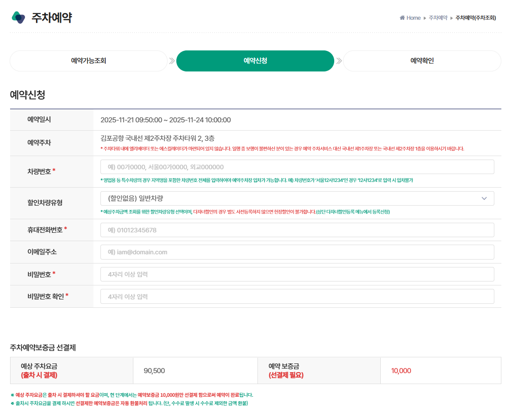Click the 주차예약 breadcrumb link
The image size is (511, 413).
437,18
